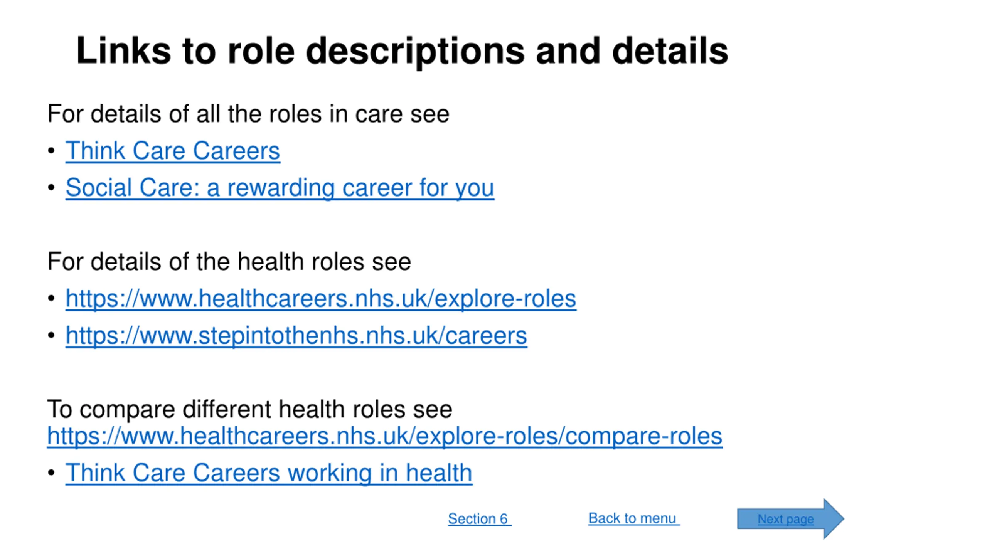
Task: Click the 'health roles see' sentence
Action: click(x=229, y=262)
